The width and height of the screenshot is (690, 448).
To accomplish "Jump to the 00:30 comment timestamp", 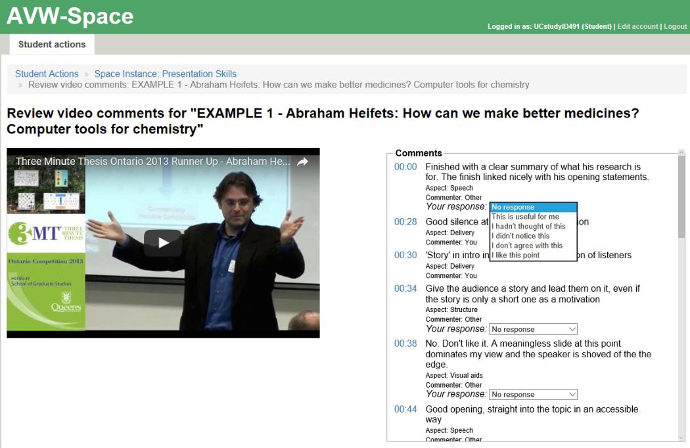I will 405,255.
